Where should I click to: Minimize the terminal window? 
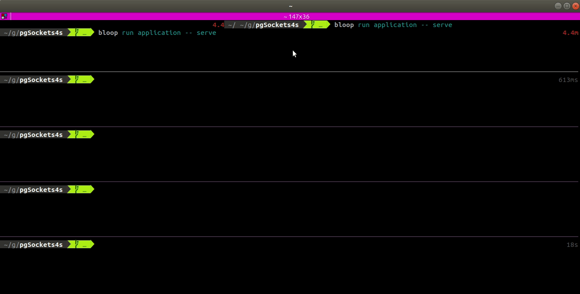[x=558, y=6]
